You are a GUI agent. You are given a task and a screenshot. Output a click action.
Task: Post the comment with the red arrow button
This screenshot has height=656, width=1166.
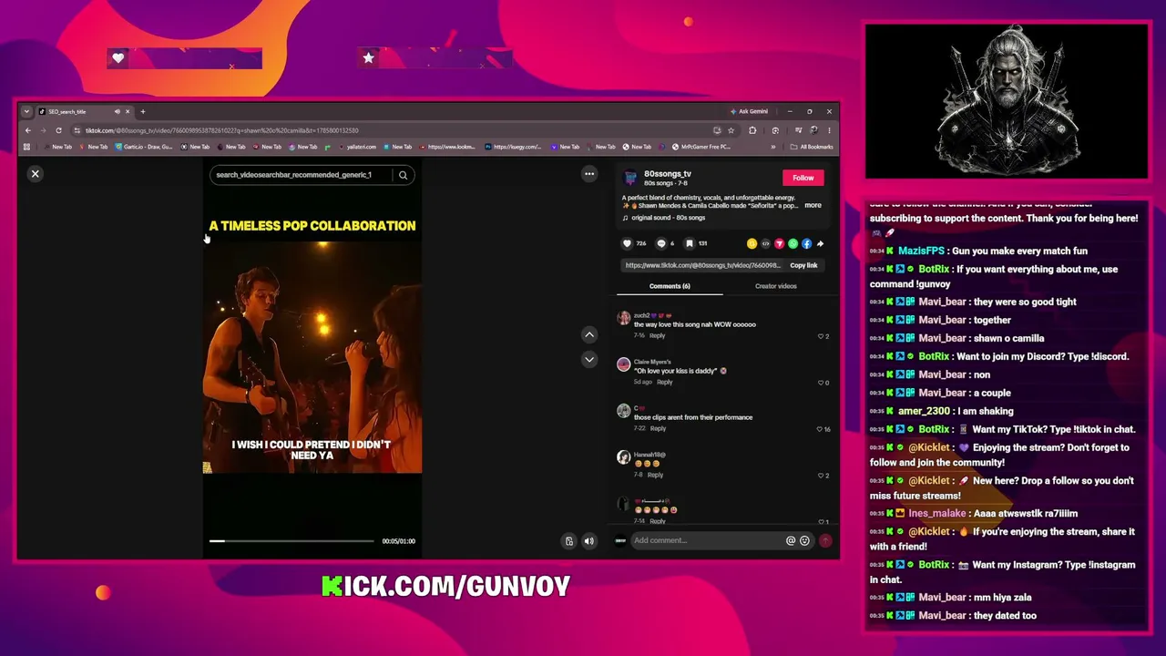[825, 540]
